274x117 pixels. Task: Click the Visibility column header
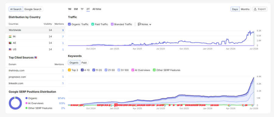pos(48,24)
